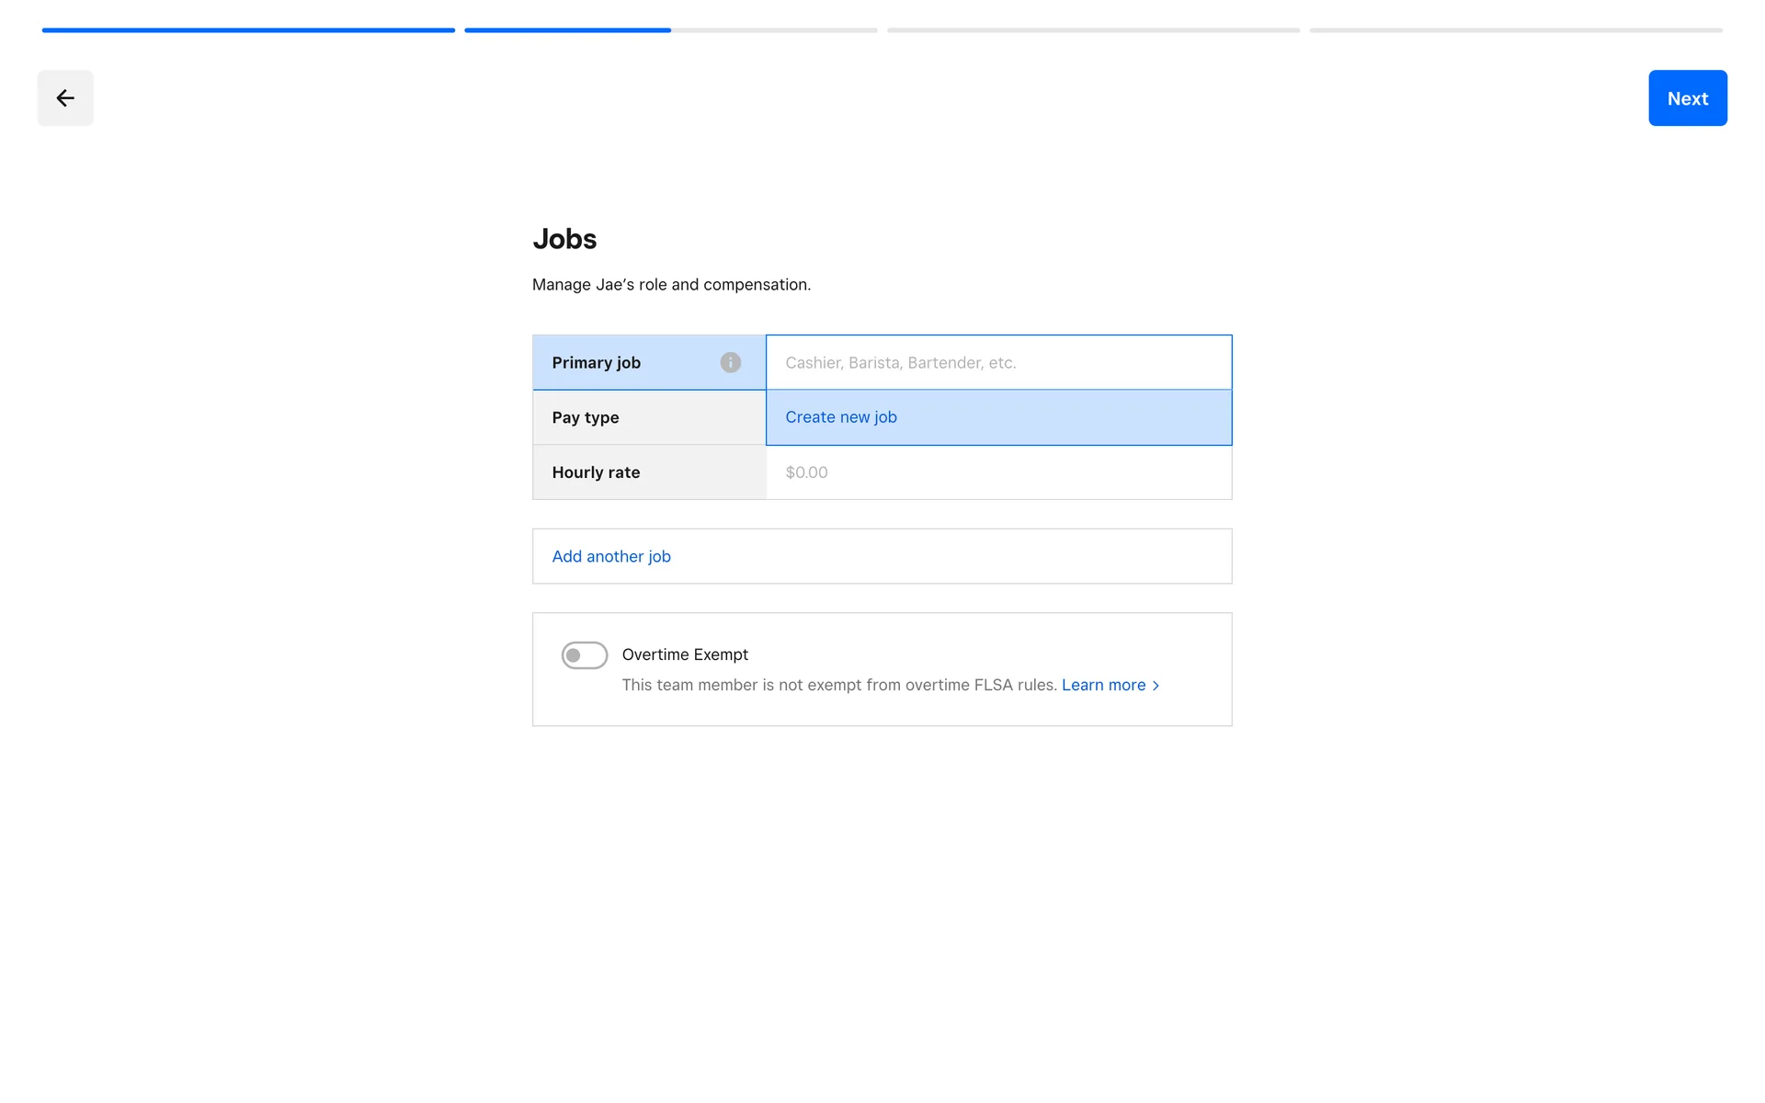Viewport: 1765px width, 1103px height.
Task: Click the third progress step bar
Action: click(1093, 30)
